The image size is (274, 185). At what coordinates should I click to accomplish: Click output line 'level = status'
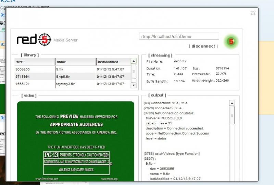coord(156,138)
